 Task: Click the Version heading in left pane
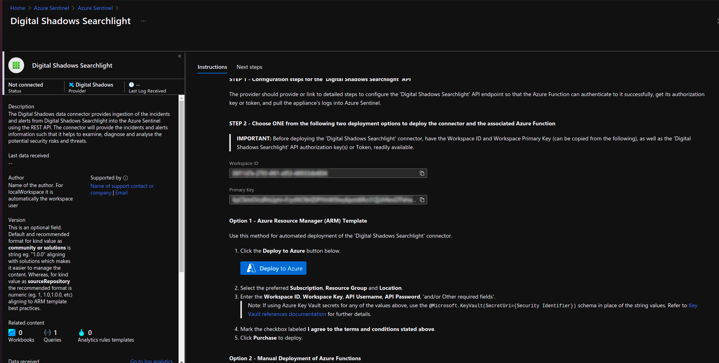17,220
